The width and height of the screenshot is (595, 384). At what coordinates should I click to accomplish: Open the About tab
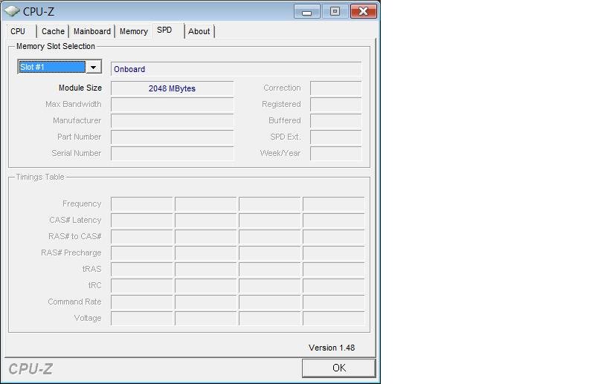(199, 31)
